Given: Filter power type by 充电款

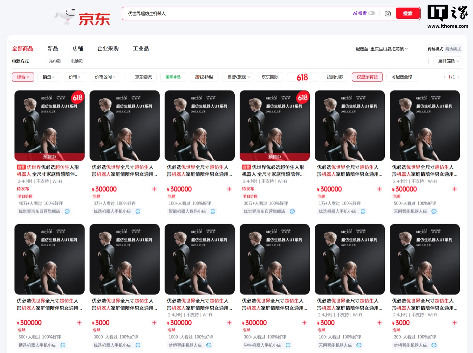Looking at the screenshot, I should click(x=55, y=61).
